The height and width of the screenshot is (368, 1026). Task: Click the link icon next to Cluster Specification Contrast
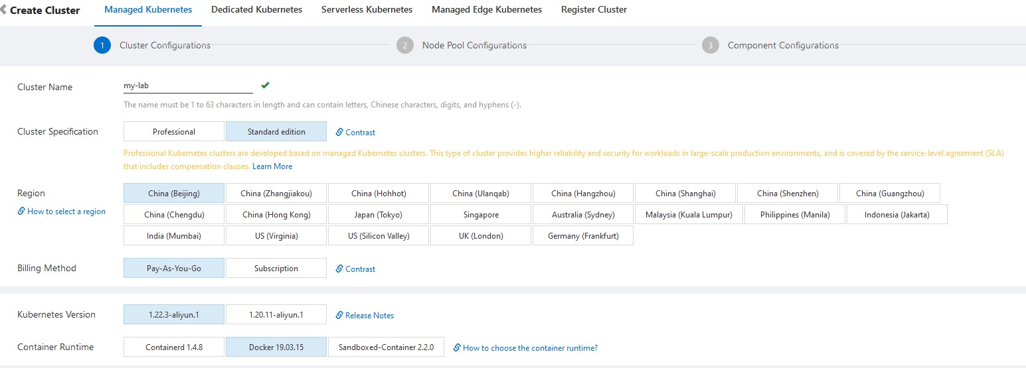coord(339,132)
